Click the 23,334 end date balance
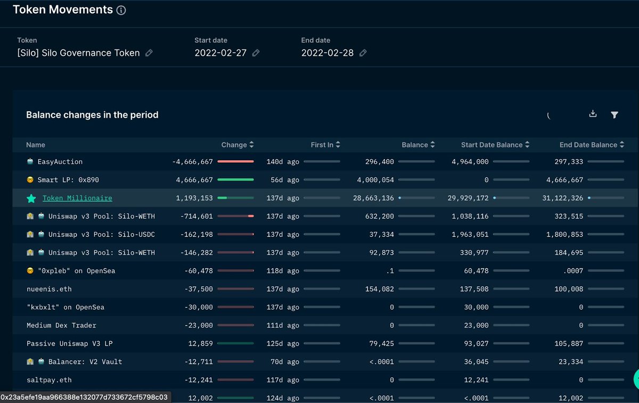Screen dimensions: 639x403 [571, 361]
